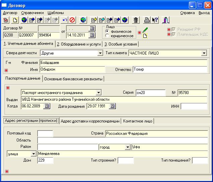Click the street field containing Менделеева
213x182 pixels.
(123, 154)
